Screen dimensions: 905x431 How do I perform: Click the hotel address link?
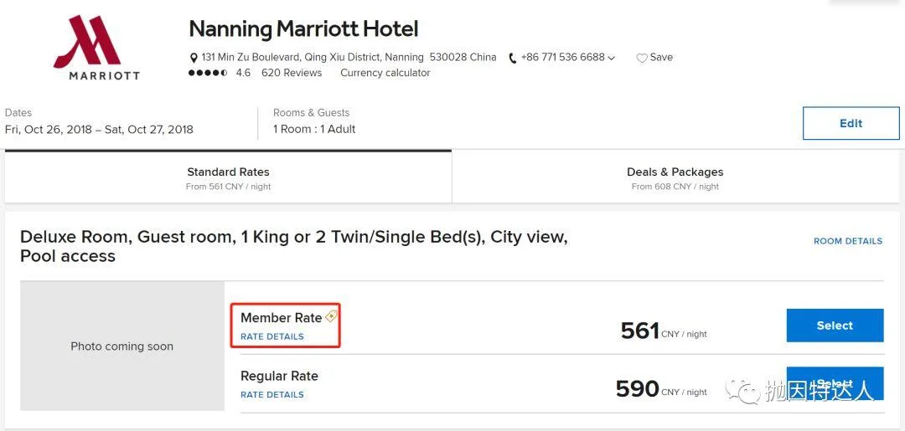tap(349, 58)
